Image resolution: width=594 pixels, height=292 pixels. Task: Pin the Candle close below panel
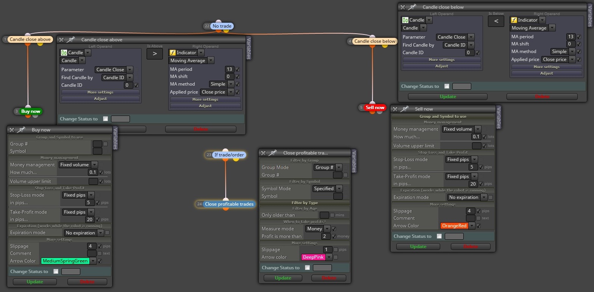click(412, 7)
